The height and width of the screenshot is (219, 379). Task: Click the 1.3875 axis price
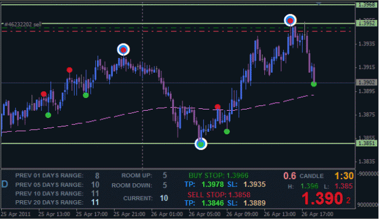(x=367, y=114)
